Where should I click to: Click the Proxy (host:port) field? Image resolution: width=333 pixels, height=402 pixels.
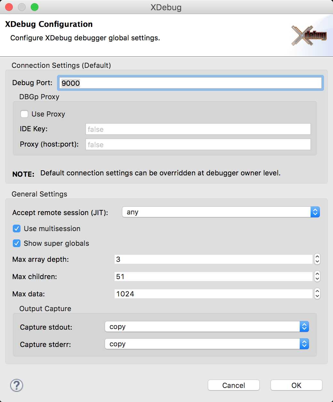[198, 144]
